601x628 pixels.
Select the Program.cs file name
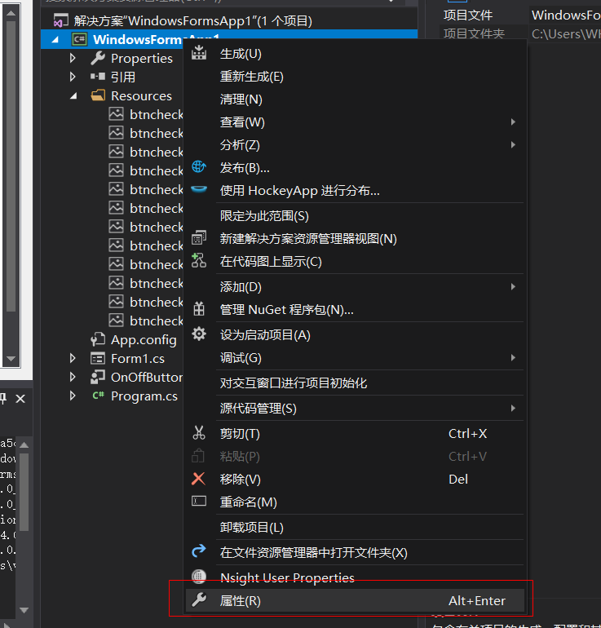click(144, 396)
